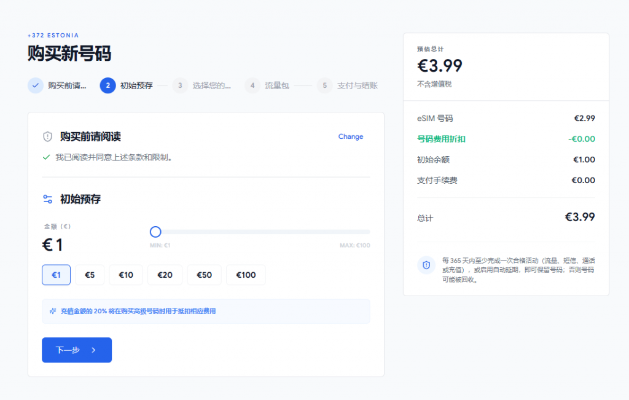
Task: Click the 初始余额 line item
Action: [x=506, y=160]
